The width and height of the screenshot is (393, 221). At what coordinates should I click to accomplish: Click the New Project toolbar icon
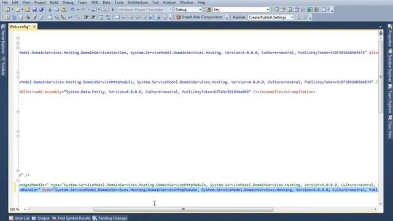pyautogui.click(x=7, y=10)
